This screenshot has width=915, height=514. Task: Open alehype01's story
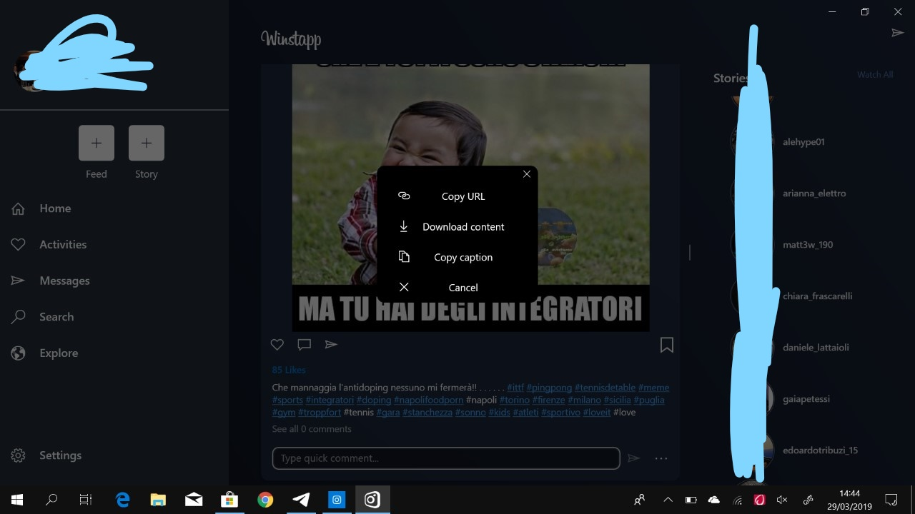click(803, 142)
